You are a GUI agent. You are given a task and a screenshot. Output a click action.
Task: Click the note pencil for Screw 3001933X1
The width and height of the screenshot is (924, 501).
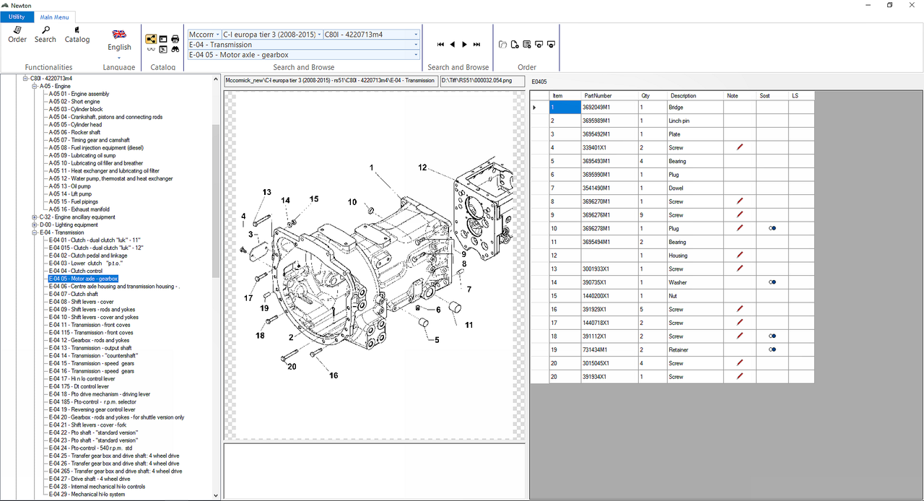[x=740, y=269]
